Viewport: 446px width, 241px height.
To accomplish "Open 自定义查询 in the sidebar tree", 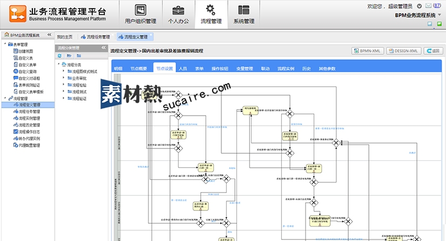I will 25,72.
